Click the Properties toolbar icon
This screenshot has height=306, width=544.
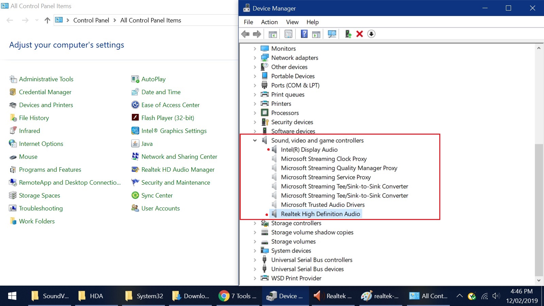point(288,34)
